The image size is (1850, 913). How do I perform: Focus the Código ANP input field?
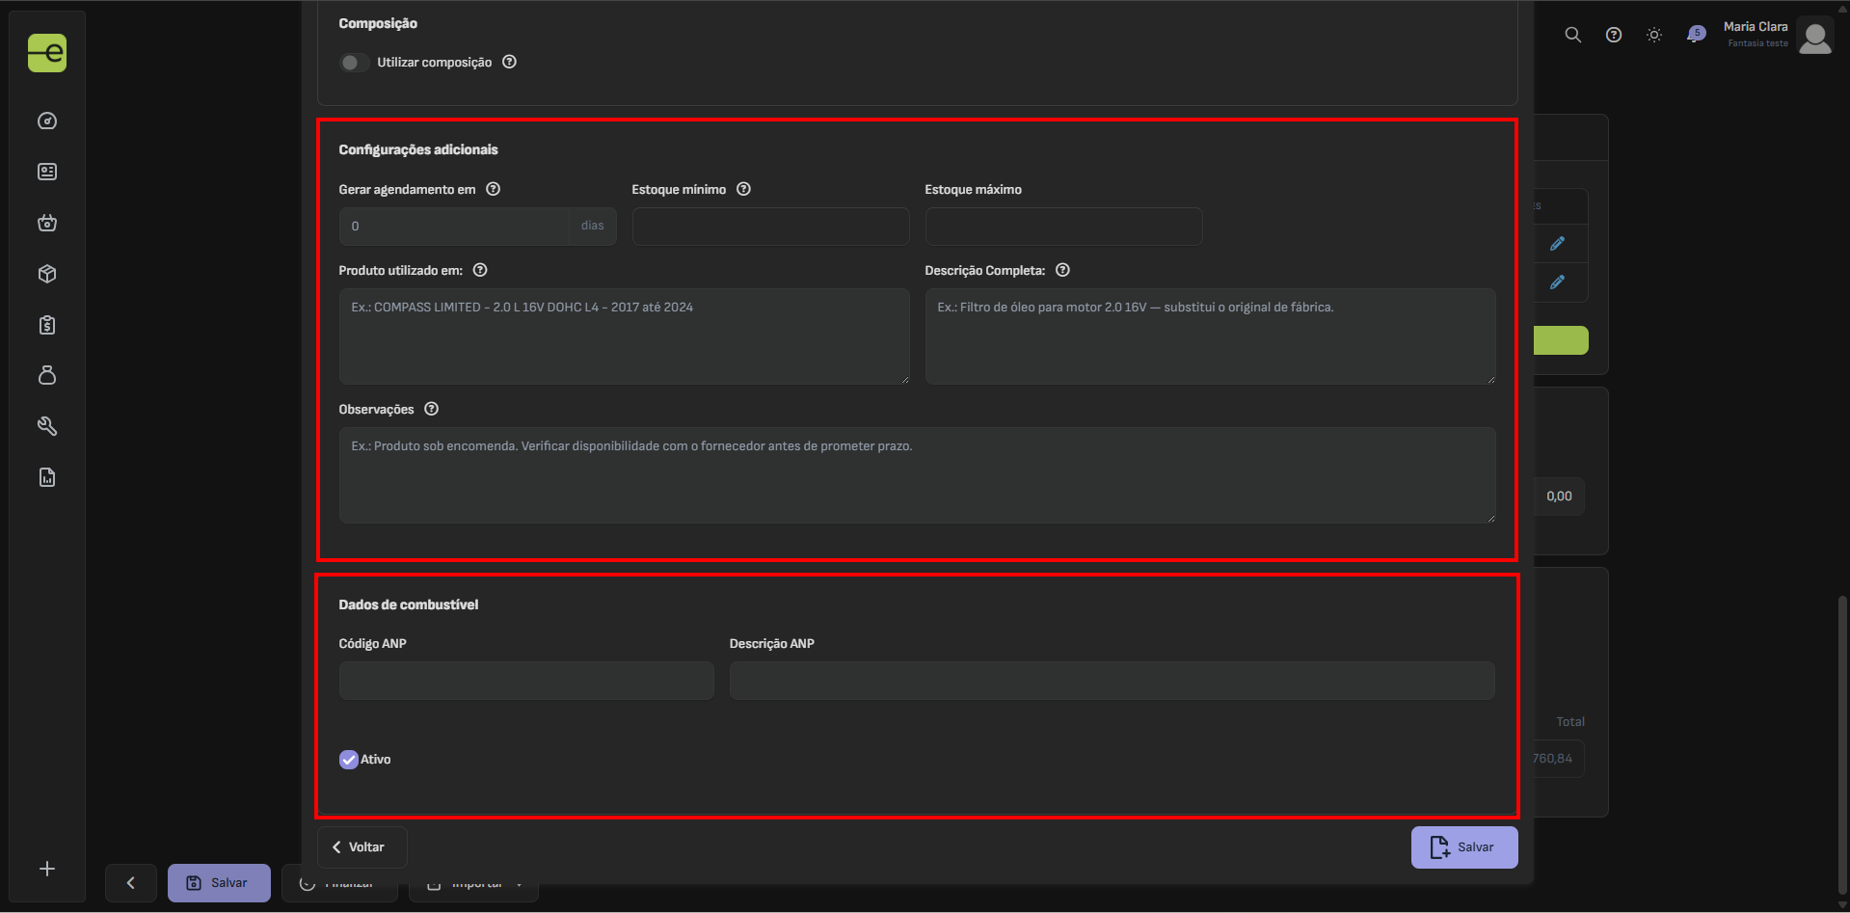click(526, 681)
